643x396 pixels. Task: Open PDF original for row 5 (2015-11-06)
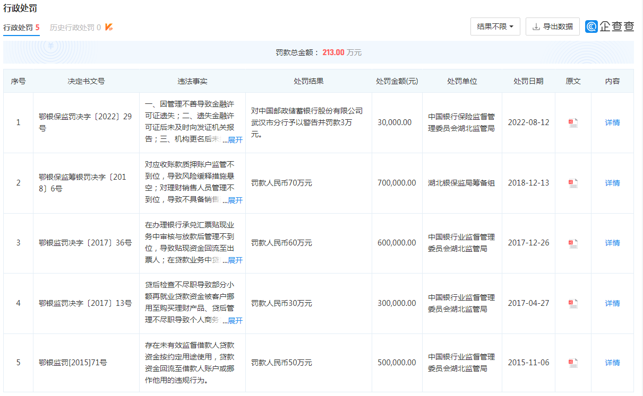click(573, 363)
